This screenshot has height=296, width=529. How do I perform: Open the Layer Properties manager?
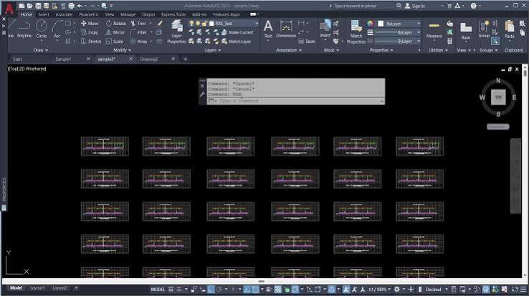click(176, 31)
